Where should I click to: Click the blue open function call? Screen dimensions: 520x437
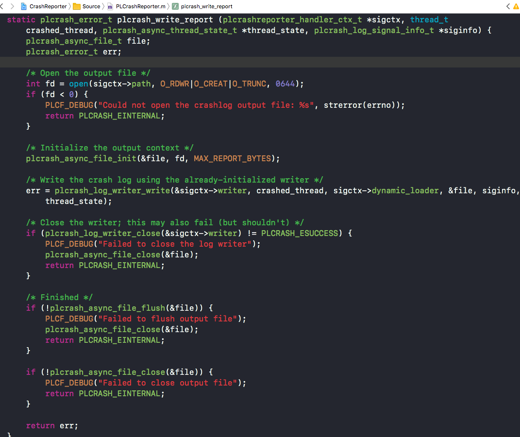[79, 84]
